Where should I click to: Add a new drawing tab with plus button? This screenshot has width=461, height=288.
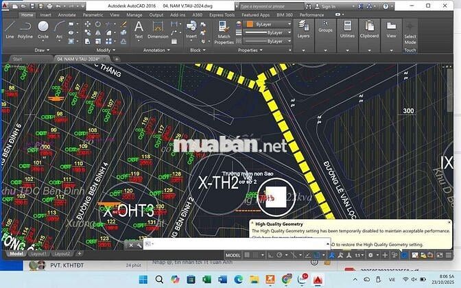click(117, 59)
